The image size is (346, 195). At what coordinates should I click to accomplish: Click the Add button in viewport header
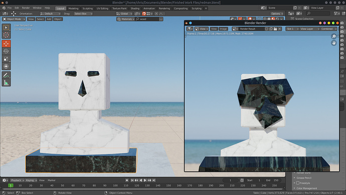click(49, 19)
